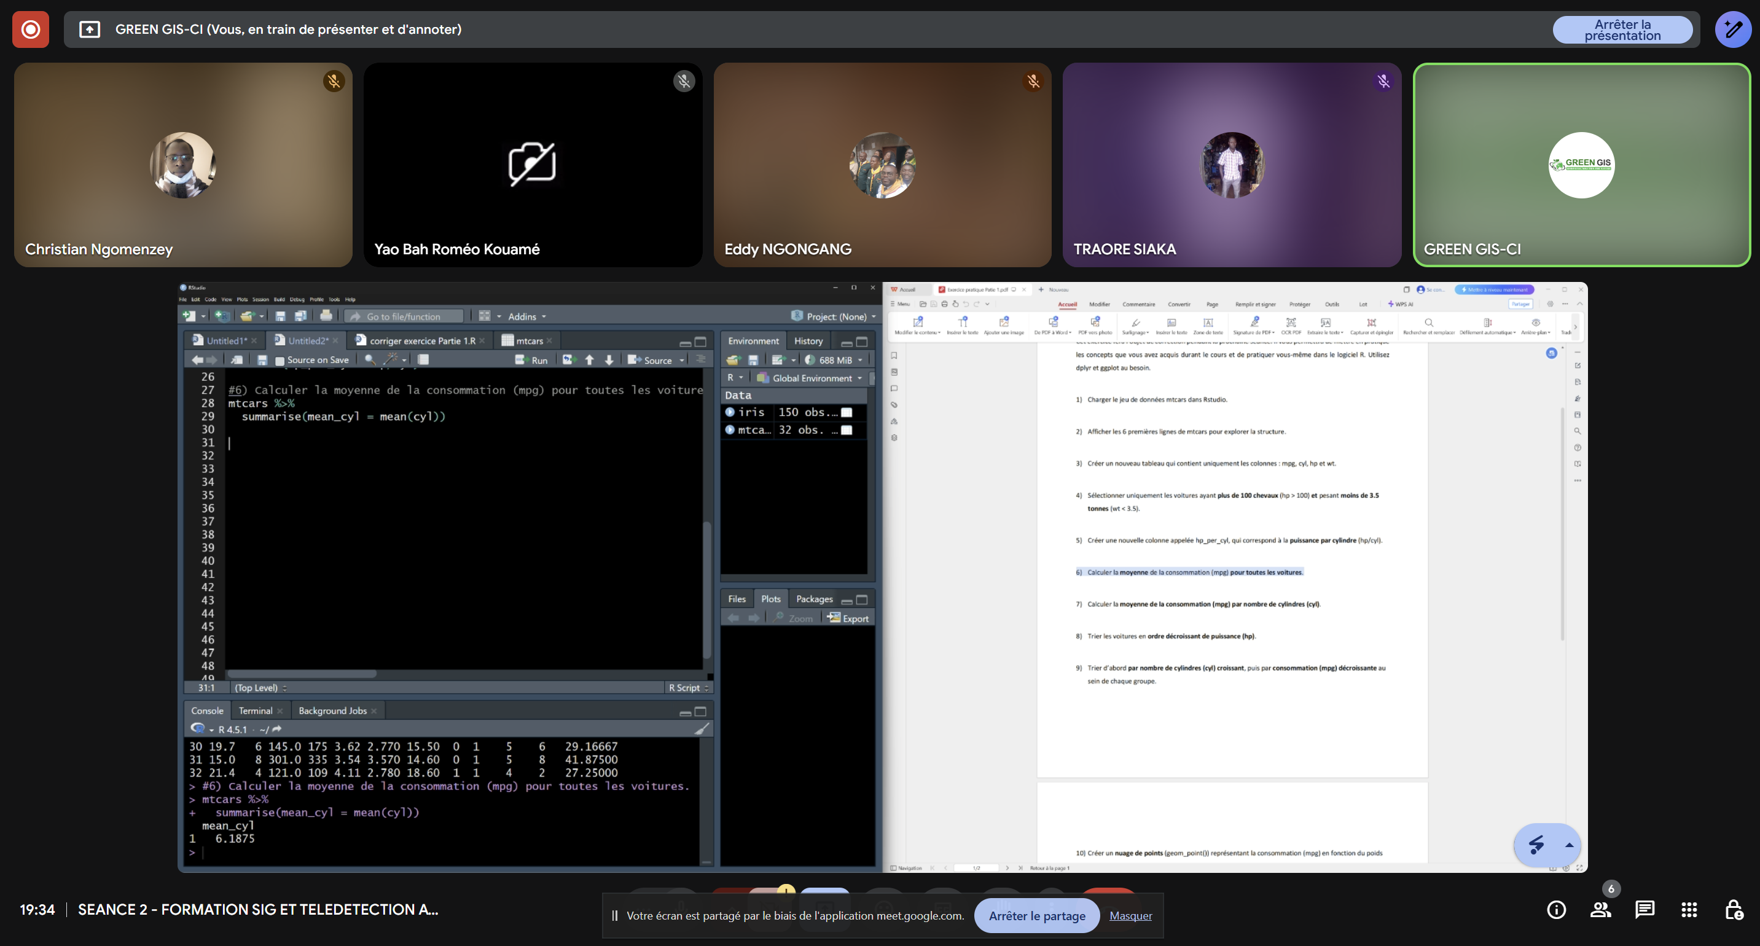This screenshot has width=1760, height=946.
Task: Click the editor horizontal scrollbar
Action: coord(301,674)
